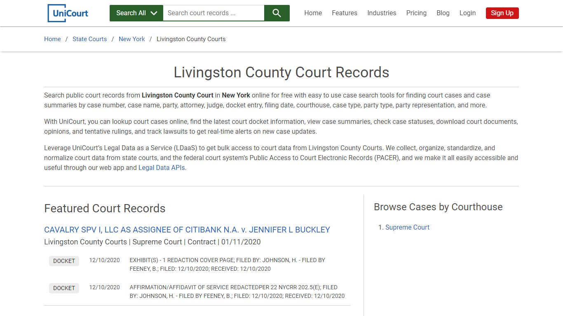Click the DOCKET badge for Affirmation/Affidavit
563x316 pixels.
tap(64, 288)
